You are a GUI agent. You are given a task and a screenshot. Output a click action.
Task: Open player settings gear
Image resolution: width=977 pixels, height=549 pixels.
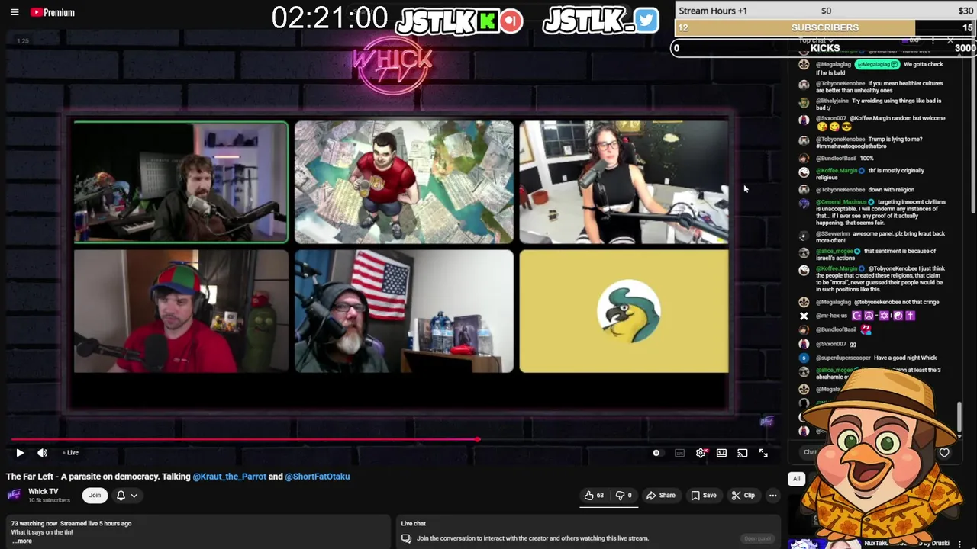[701, 453]
